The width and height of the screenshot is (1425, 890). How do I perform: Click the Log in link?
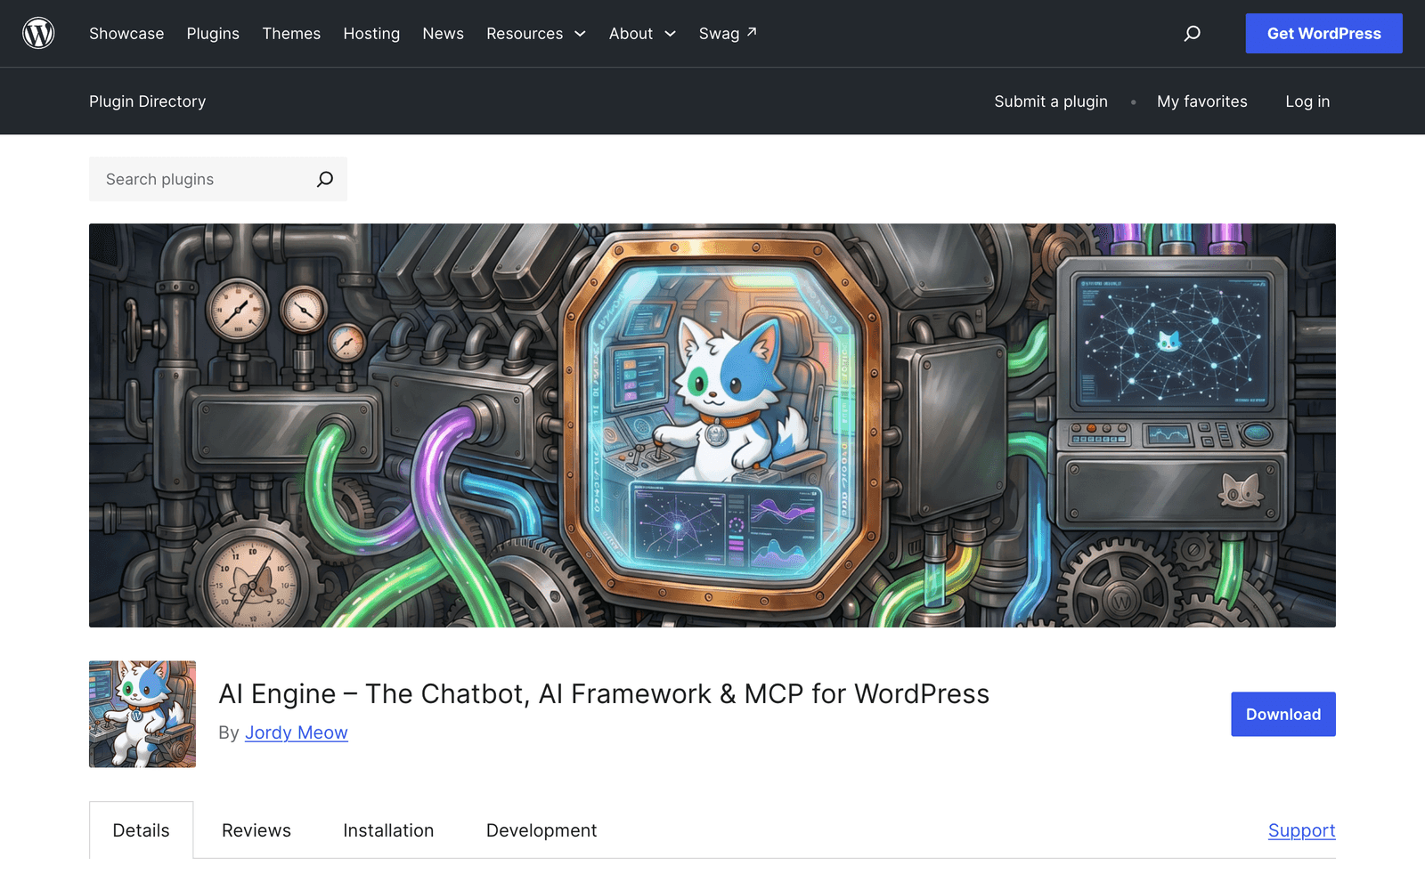pos(1307,101)
